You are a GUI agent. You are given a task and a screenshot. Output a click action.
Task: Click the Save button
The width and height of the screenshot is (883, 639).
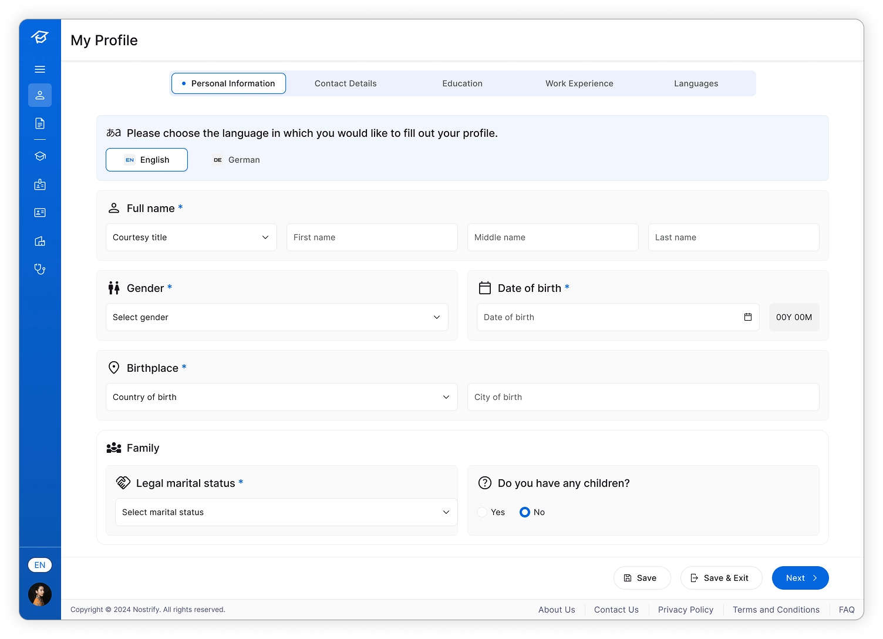coord(642,578)
